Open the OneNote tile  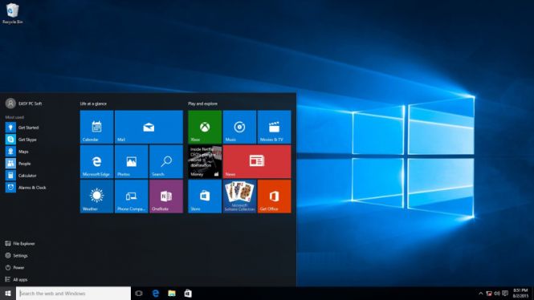click(x=166, y=197)
